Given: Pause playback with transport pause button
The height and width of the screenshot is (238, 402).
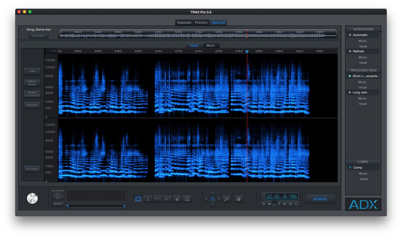Looking at the screenshot, I should [x=274, y=203].
